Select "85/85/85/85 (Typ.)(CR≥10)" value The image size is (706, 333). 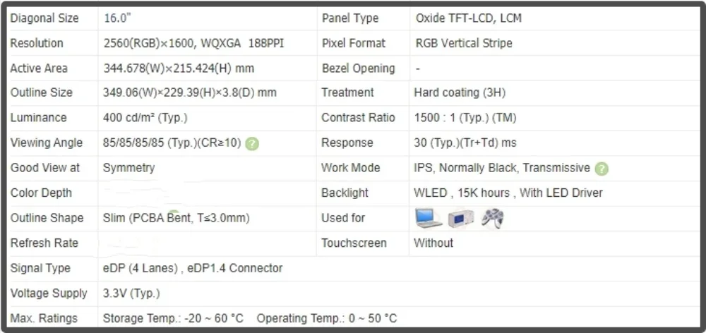(172, 143)
